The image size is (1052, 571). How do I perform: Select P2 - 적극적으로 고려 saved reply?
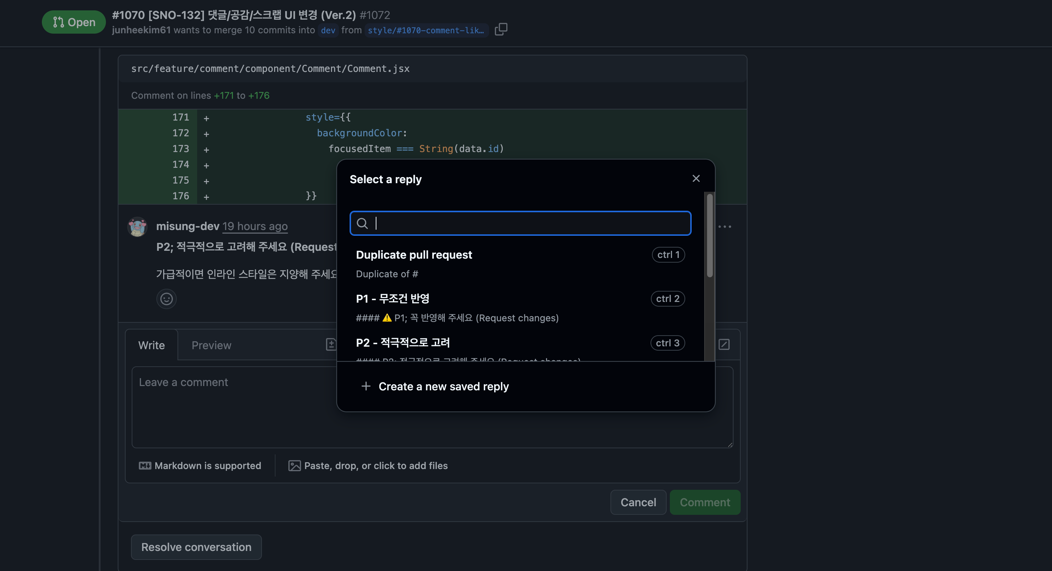(x=402, y=343)
